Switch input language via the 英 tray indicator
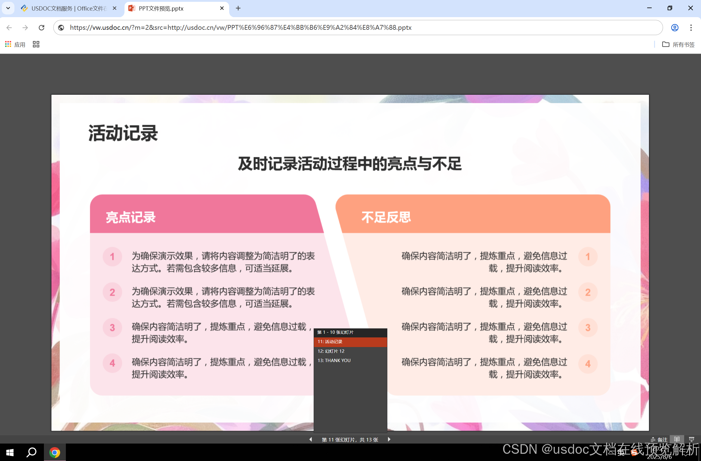 tap(621, 452)
